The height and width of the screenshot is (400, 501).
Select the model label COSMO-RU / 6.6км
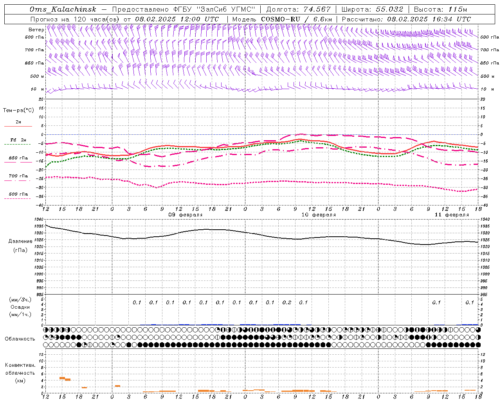pos(297,19)
